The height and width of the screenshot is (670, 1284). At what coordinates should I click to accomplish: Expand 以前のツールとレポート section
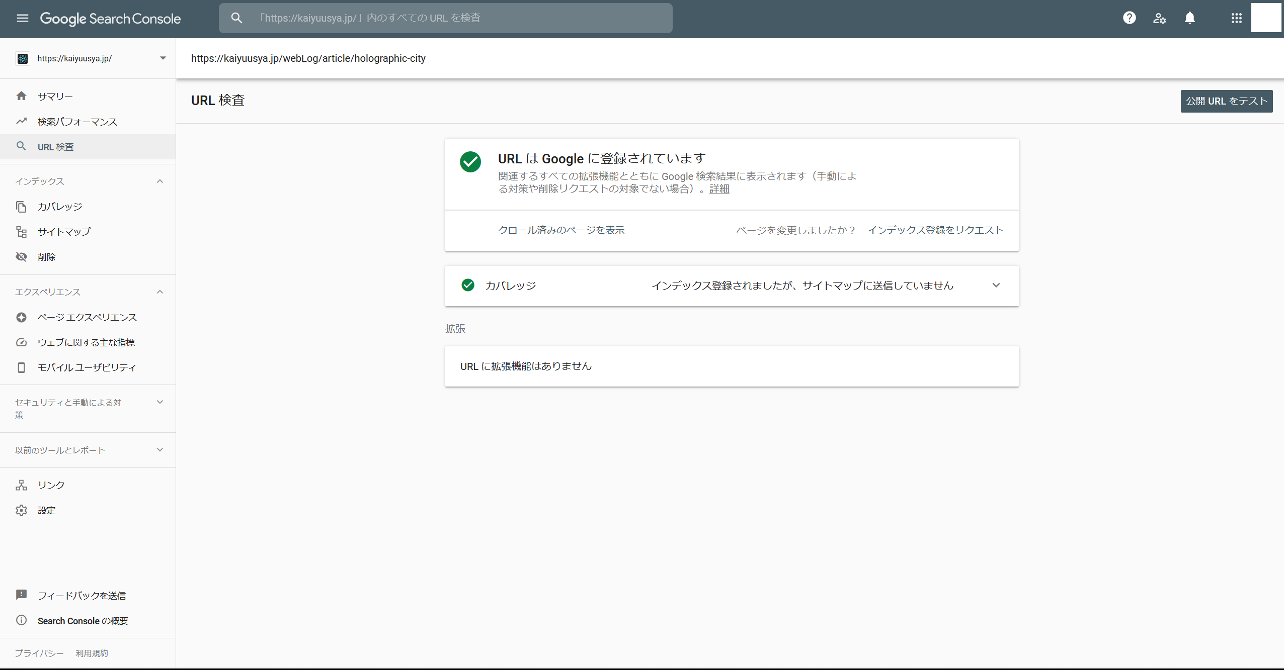coord(160,450)
